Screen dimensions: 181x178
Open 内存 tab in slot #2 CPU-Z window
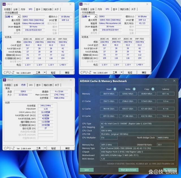pyautogui.click(x=23, y=9)
